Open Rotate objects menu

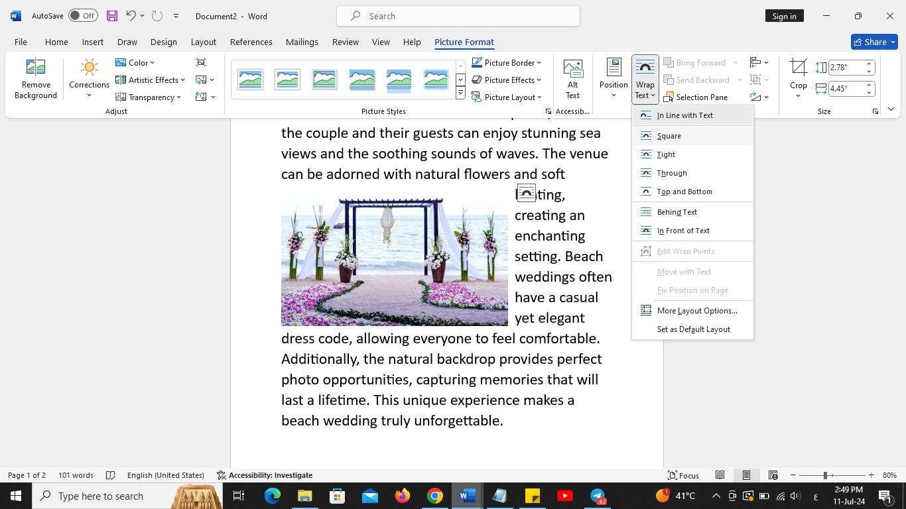pyautogui.click(x=759, y=97)
